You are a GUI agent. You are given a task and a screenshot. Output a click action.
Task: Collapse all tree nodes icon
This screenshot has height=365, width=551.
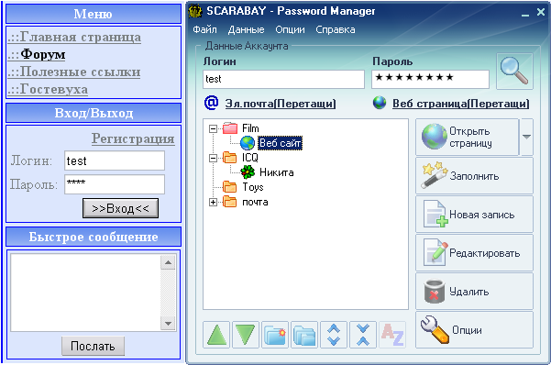(x=363, y=335)
